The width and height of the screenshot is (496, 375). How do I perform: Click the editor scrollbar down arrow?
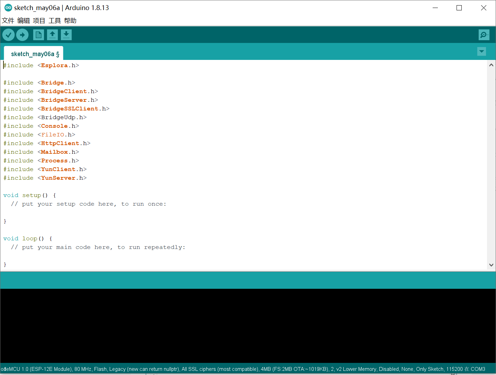pos(491,265)
